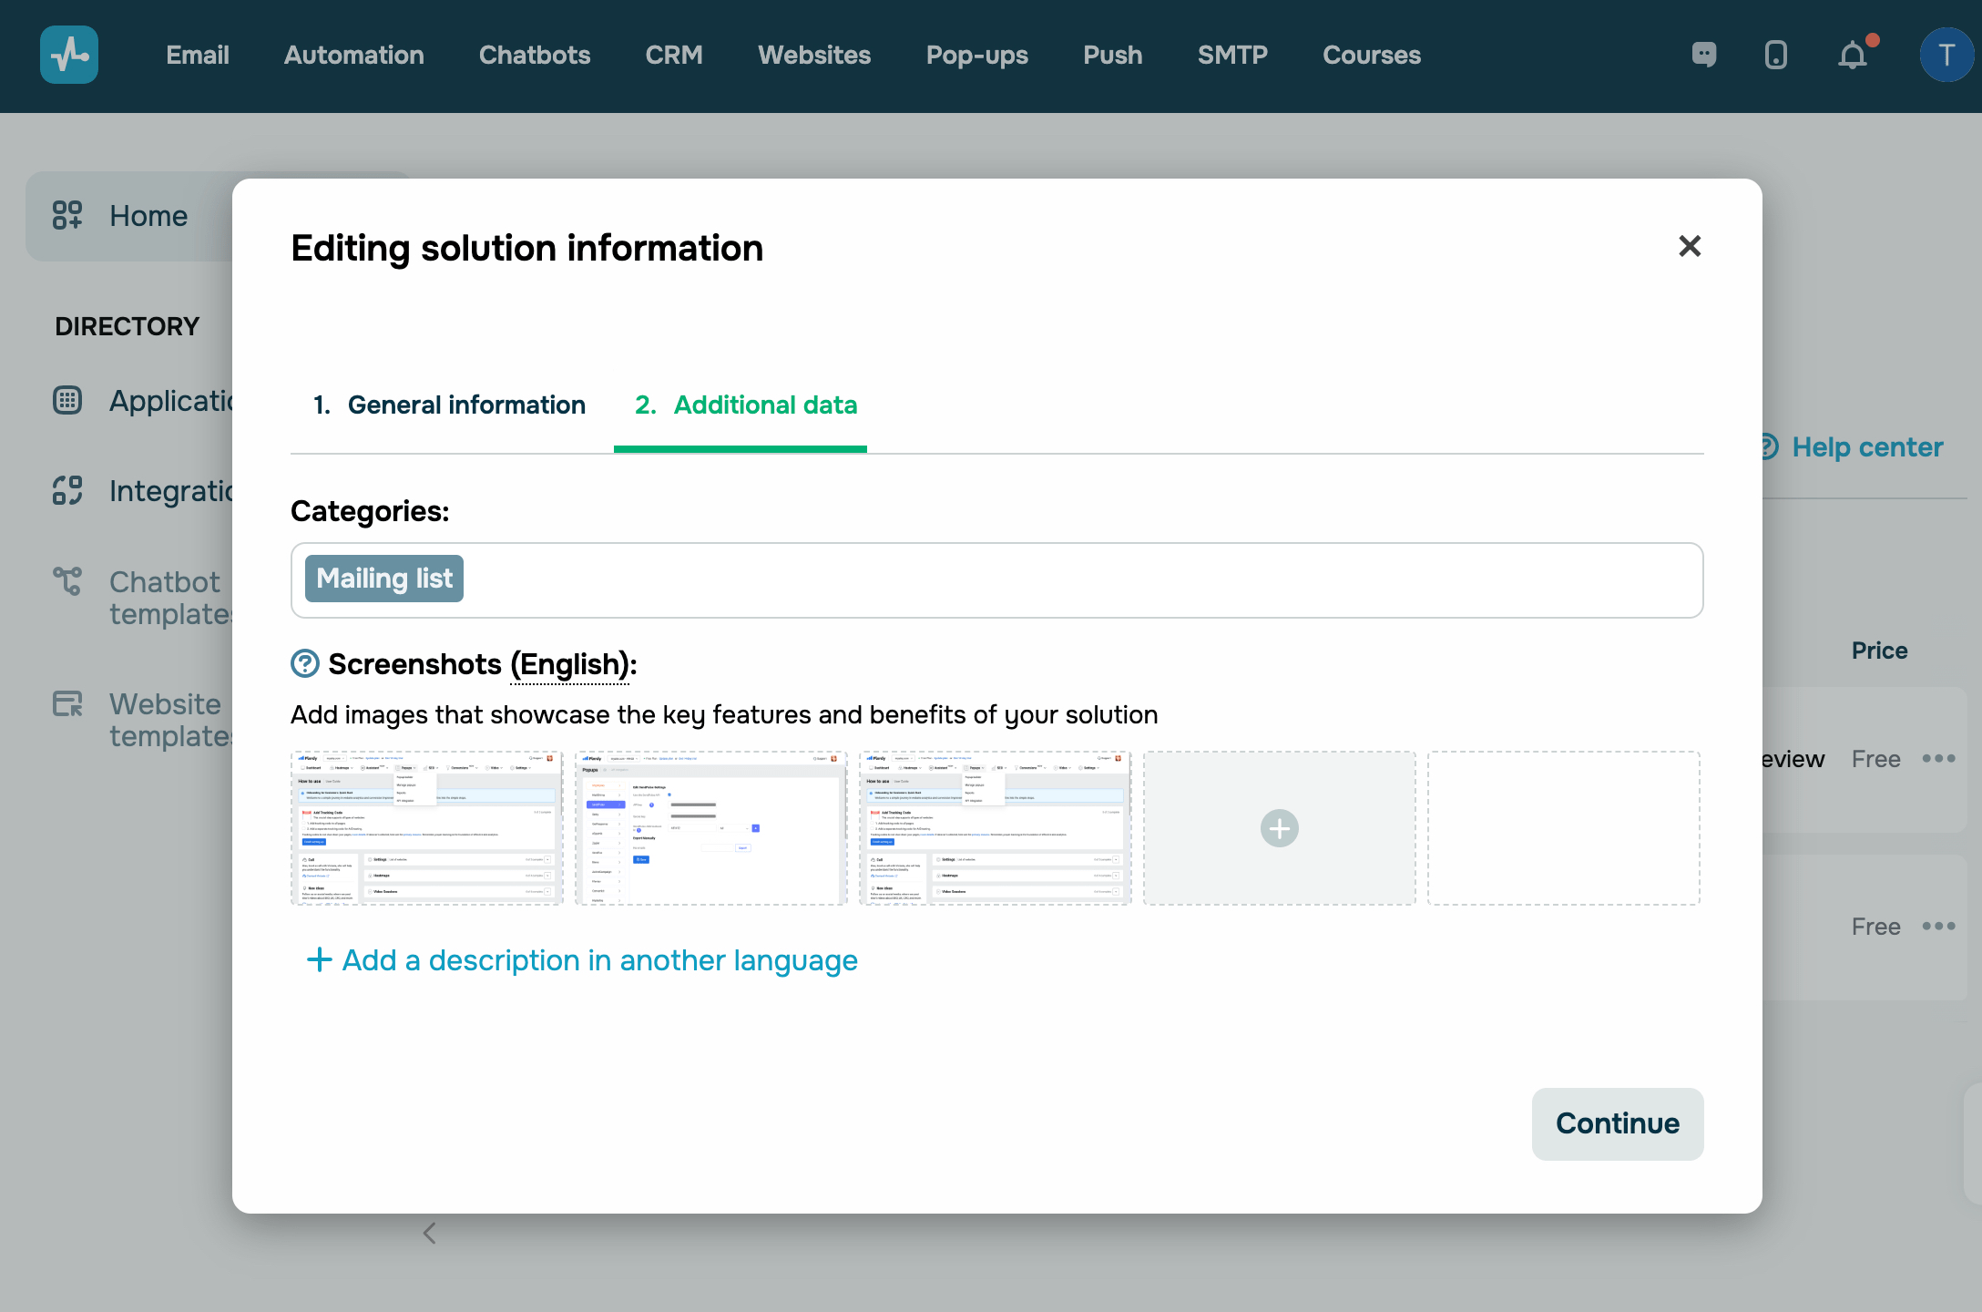This screenshot has height=1312, width=1982.
Task: Switch to General information tab
Action: [x=450, y=405]
